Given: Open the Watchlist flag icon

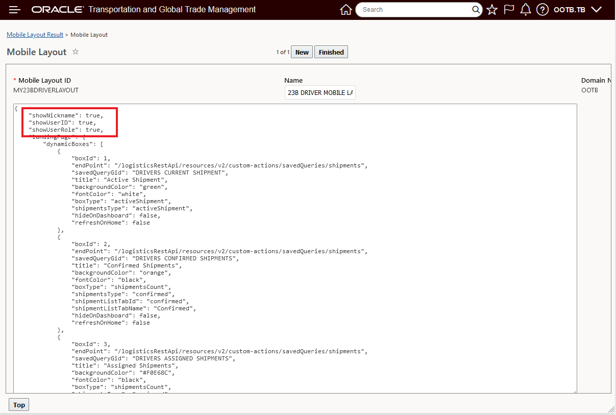Looking at the screenshot, I should click(509, 10).
